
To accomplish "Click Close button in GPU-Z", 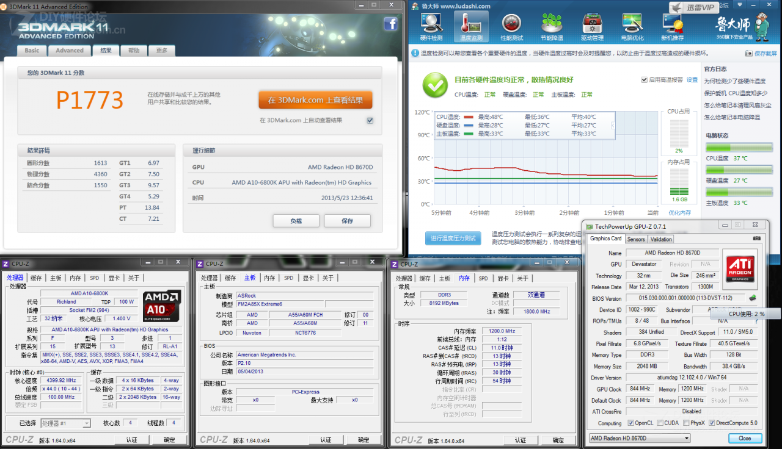I will 745,438.
